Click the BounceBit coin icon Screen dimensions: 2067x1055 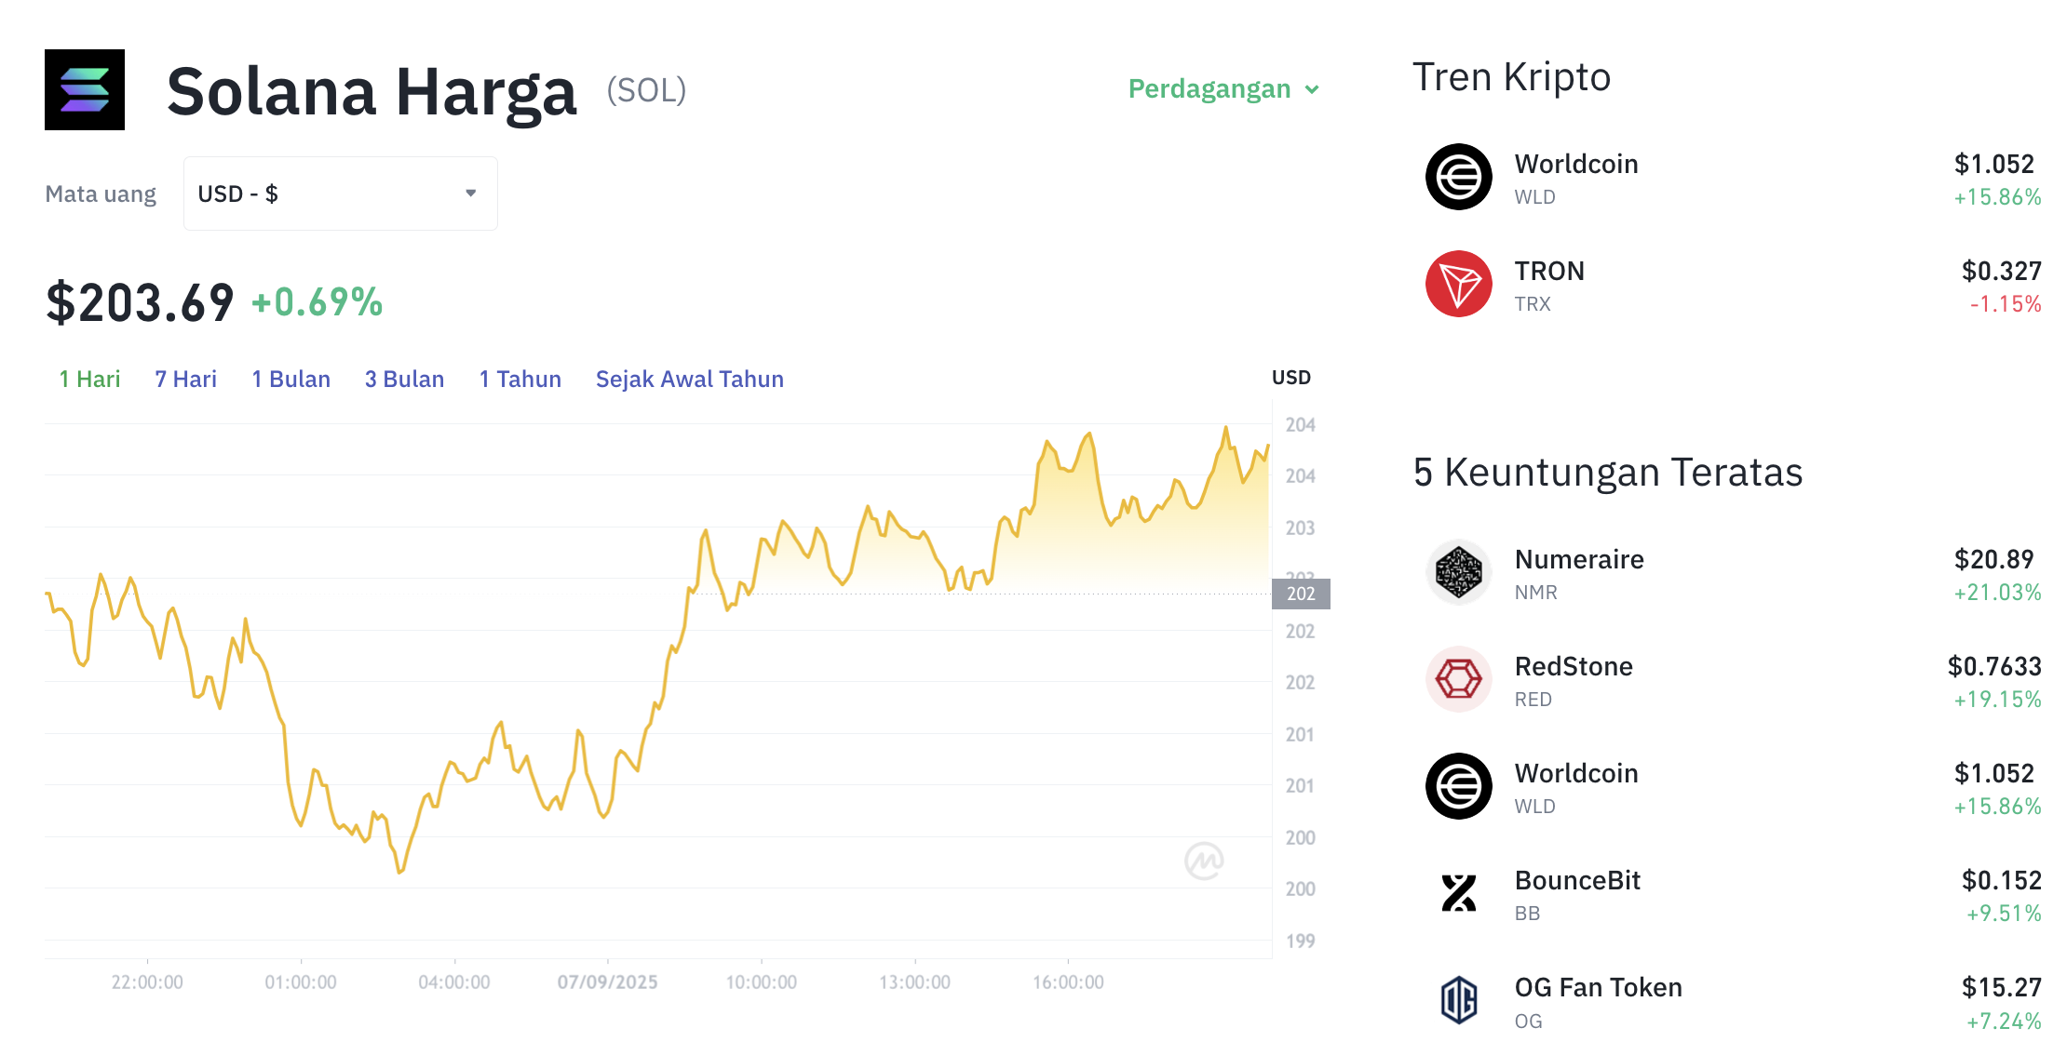[x=1458, y=893]
